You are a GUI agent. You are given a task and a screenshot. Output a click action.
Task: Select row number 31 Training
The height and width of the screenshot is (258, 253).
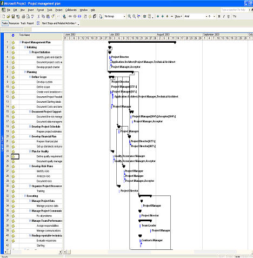8,191
